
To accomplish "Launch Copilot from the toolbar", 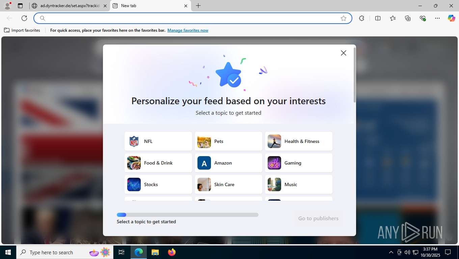I will pyautogui.click(x=451, y=18).
